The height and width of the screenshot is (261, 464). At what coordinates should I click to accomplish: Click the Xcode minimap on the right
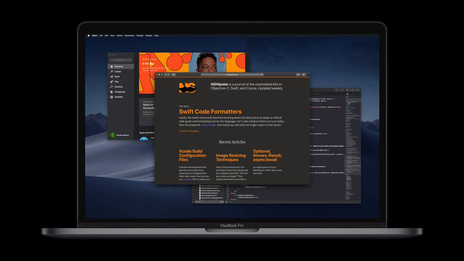click(352, 147)
